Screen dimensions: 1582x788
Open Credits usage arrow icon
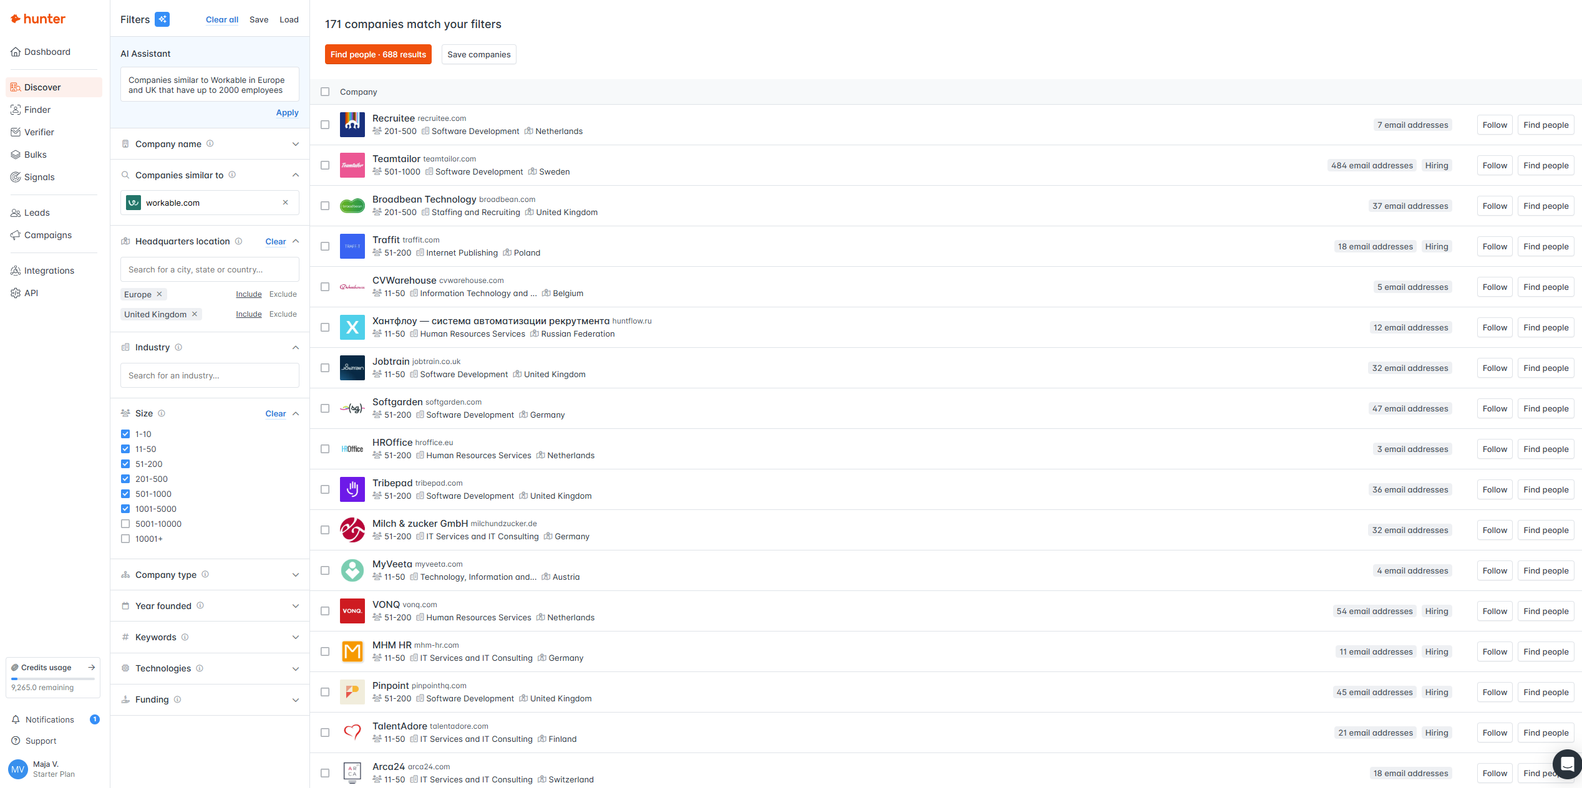pos(91,667)
